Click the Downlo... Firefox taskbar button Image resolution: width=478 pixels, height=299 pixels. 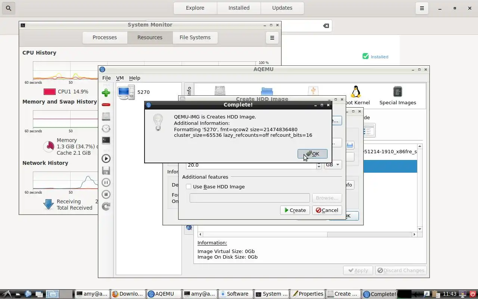[x=128, y=294]
